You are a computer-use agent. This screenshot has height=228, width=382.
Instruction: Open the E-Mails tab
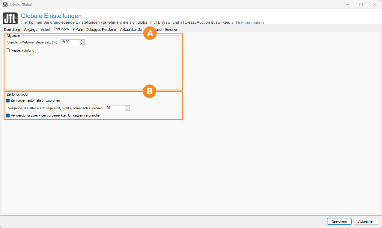77,30
